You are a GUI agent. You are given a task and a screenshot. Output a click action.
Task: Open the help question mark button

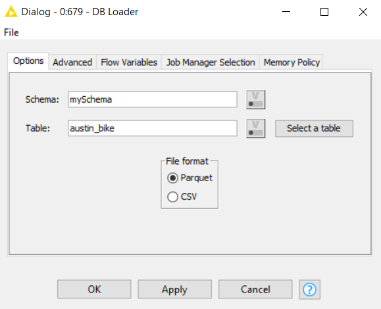(x=309, y=289)
